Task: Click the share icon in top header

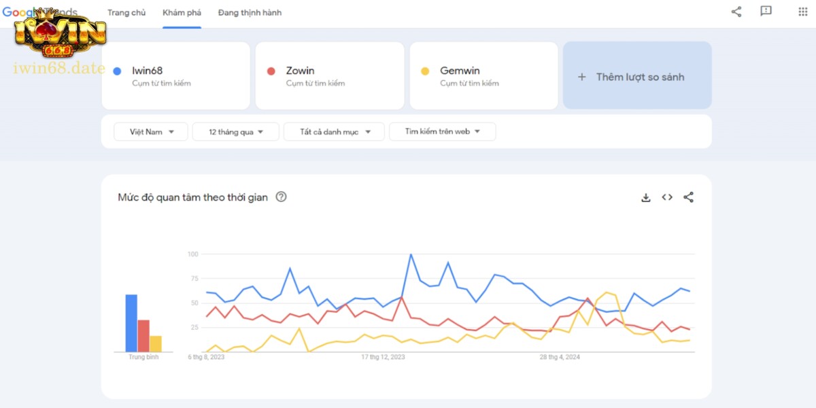Action: (736, 12)
